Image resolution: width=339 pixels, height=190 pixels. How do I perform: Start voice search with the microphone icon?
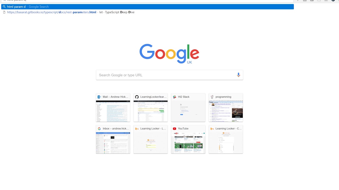[238, 75]
